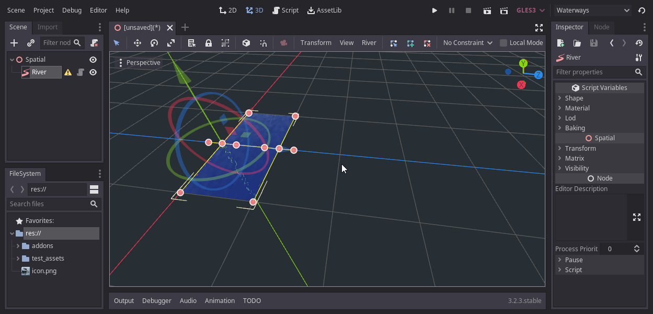
Task: Click the FileSystem view mode toggle icon
Action: click(94, 189)
